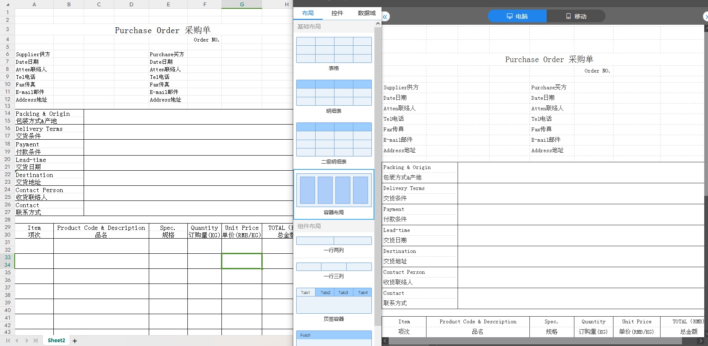This screenshot has width=708, height=346.
Task: Open the 控件 controls tab
Action: (337, 13)
